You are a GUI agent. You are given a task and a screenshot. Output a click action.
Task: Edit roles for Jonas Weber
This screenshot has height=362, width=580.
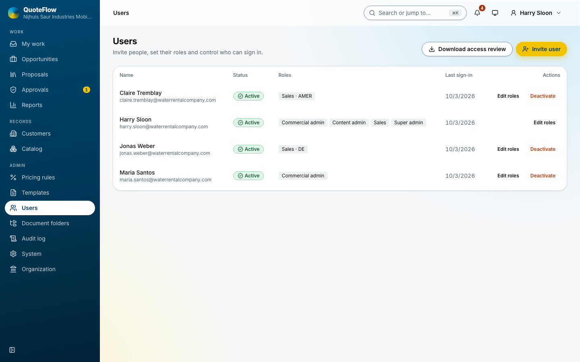coord(508,149)
